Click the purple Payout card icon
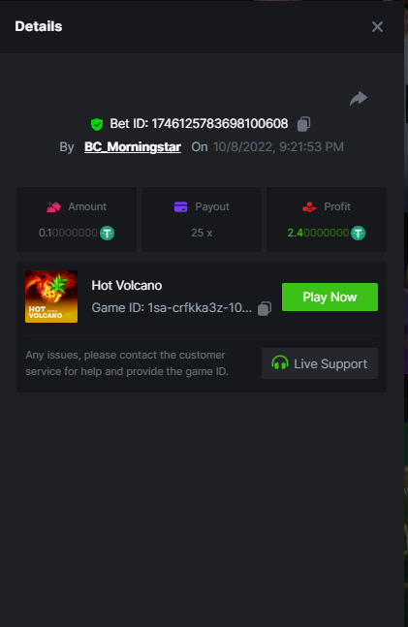Viewport: 408px width, 627px height. [x=181, y=206]
